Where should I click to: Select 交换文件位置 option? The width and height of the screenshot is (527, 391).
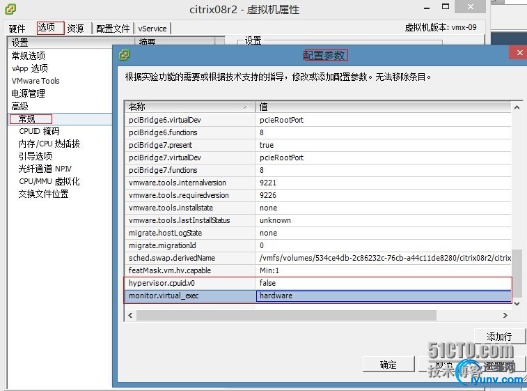[x=44, y=194]
